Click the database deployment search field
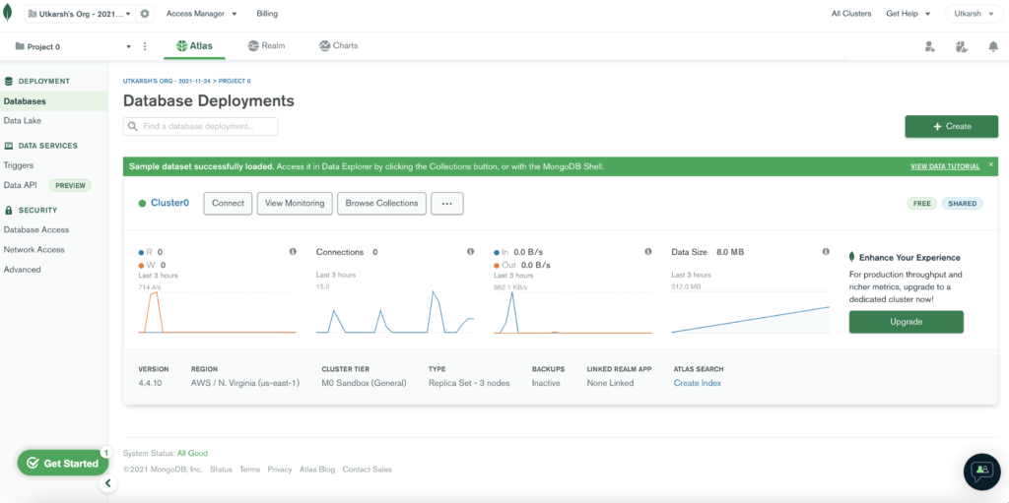 tap(201, 126)
